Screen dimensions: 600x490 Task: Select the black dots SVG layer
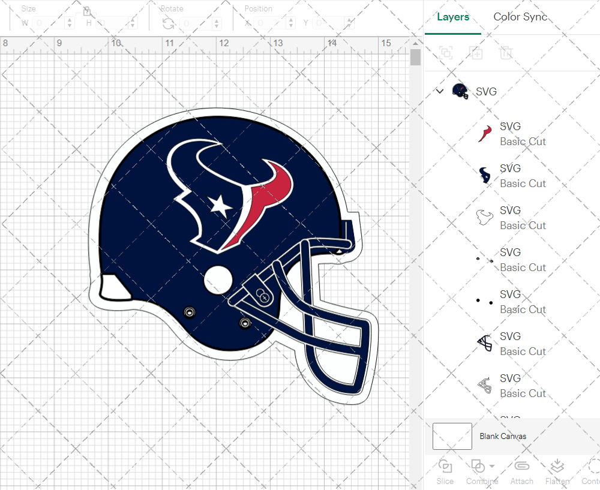(x=512, y=302)
